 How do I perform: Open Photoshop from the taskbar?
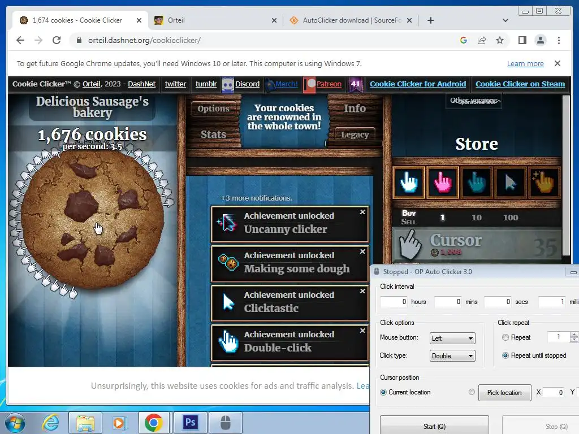click(191, 422)
